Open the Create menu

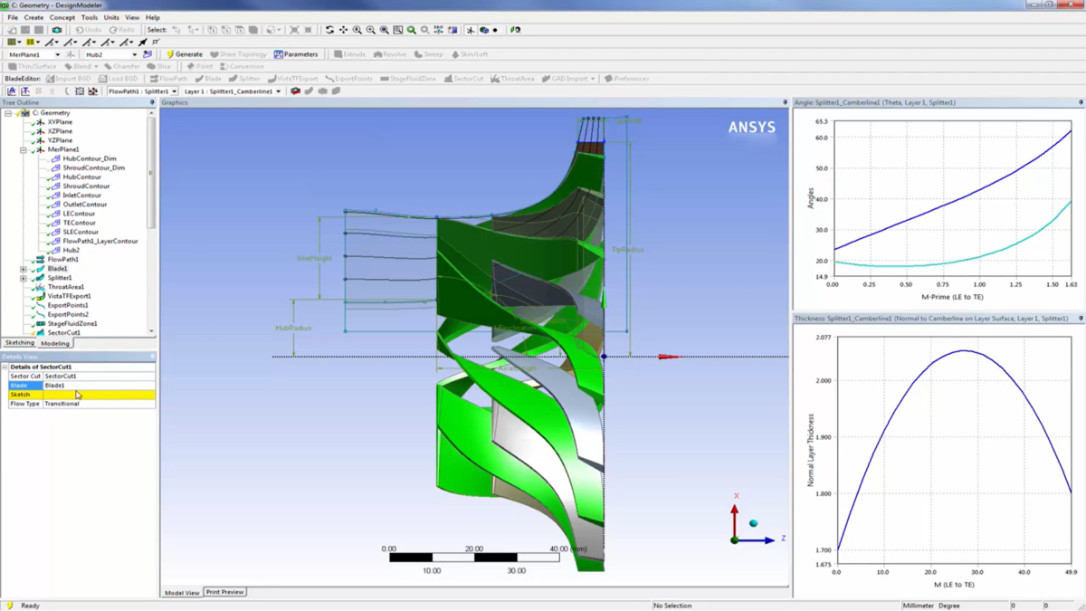(x=33, y=17)
